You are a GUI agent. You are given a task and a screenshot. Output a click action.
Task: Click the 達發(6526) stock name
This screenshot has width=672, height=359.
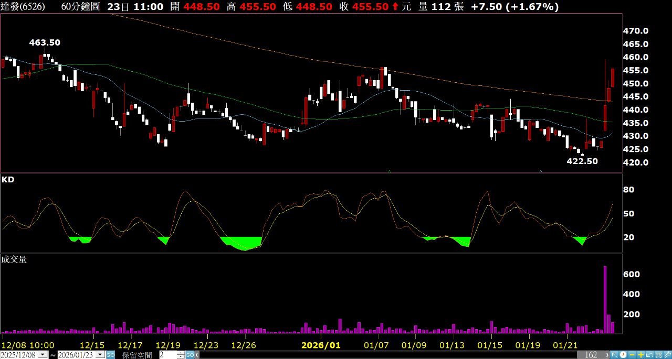coord(24,7)
